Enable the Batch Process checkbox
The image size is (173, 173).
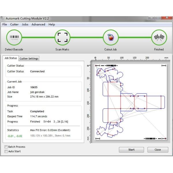coord(6,147)
